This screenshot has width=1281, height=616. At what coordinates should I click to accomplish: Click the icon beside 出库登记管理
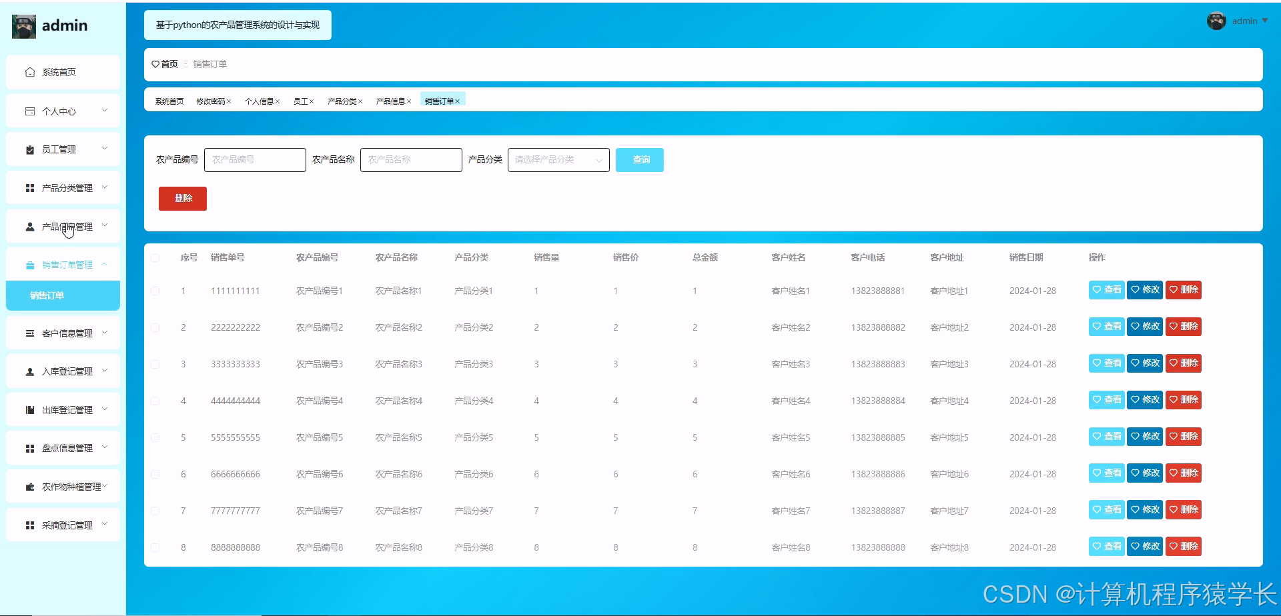30,410
